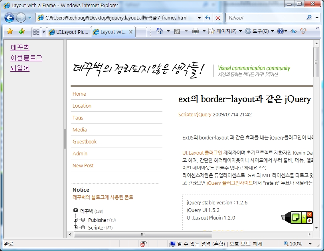Open the recent pages dropdown beside Forward
324x251 pixels.
30,18
